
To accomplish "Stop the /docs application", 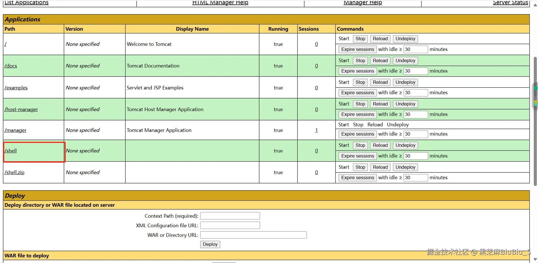I will pos(360,61).
